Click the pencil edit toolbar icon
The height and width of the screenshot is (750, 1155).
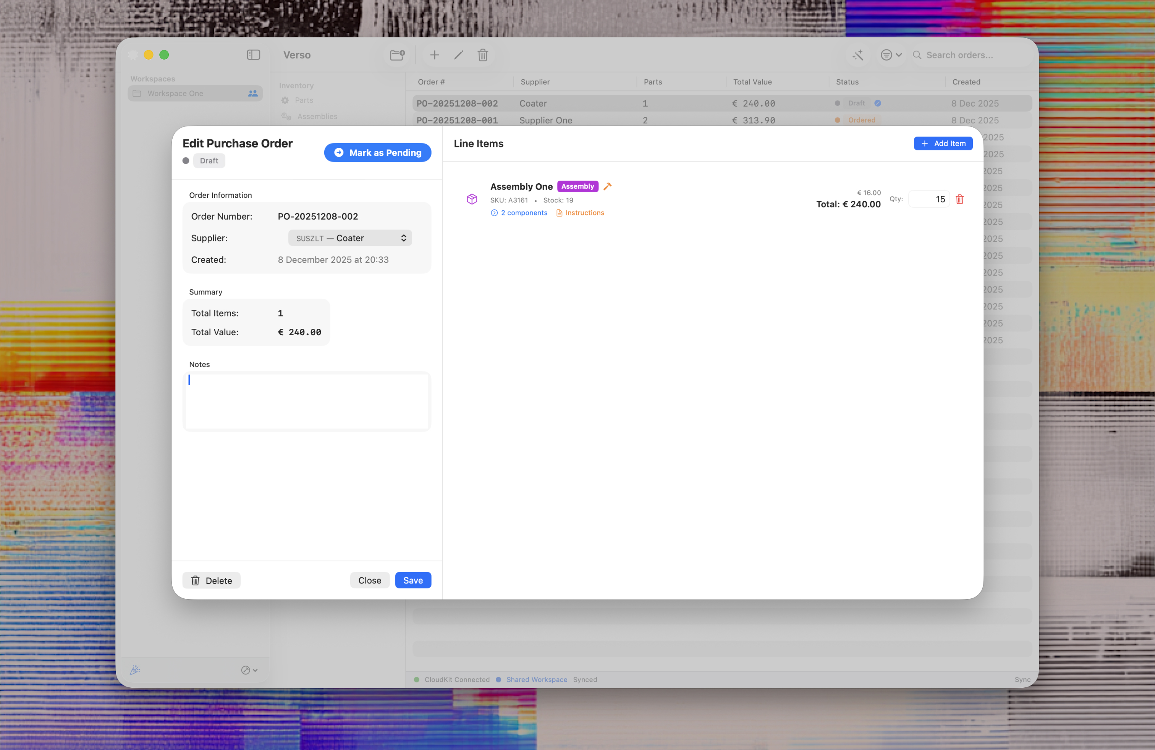coord(459,55)
